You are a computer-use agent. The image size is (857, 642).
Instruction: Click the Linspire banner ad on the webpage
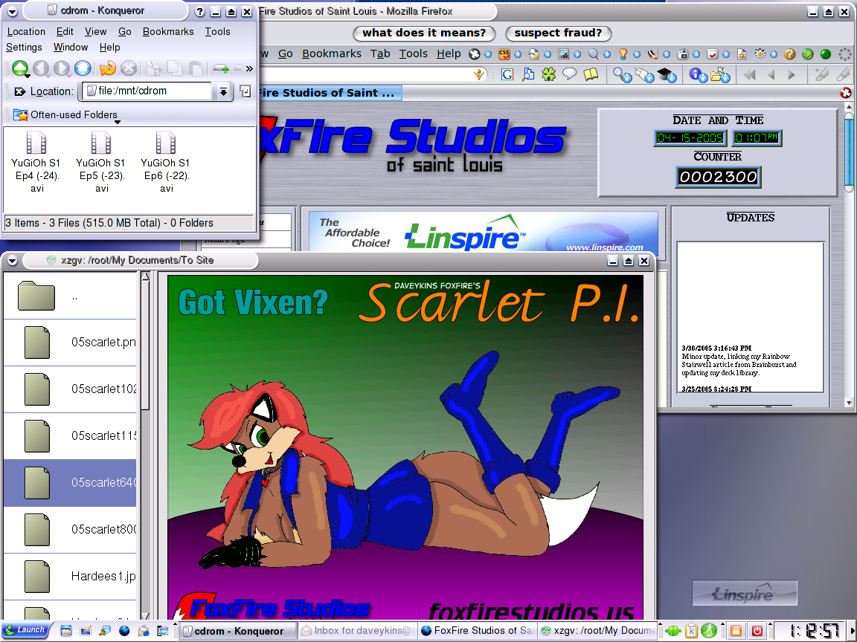coord(483,232)
